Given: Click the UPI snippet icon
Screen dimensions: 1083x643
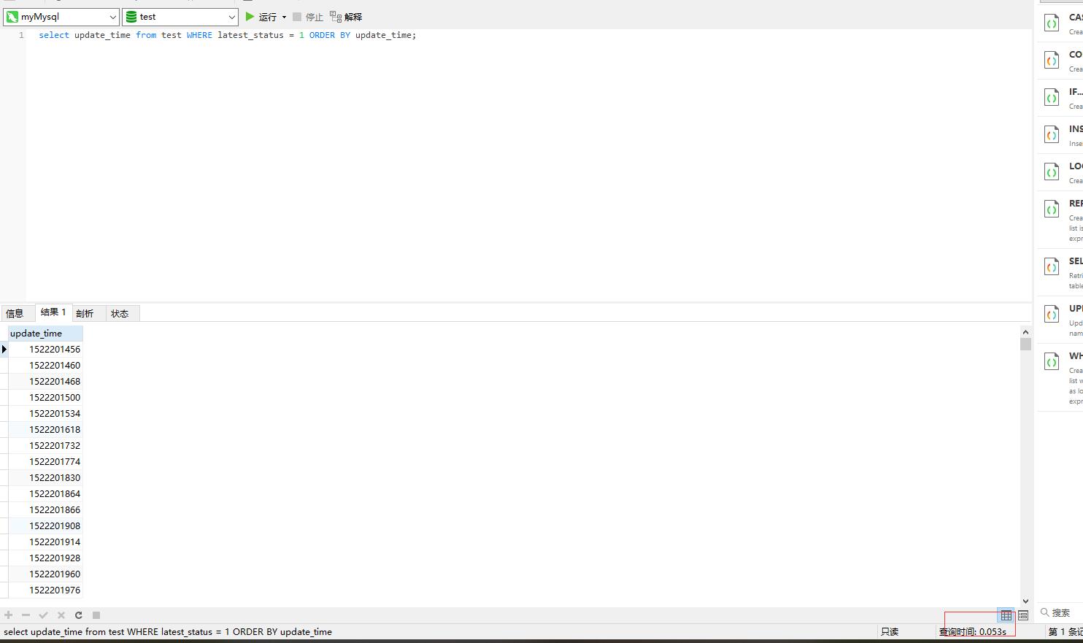Looking at the screenshot, I should (1052, 315).
